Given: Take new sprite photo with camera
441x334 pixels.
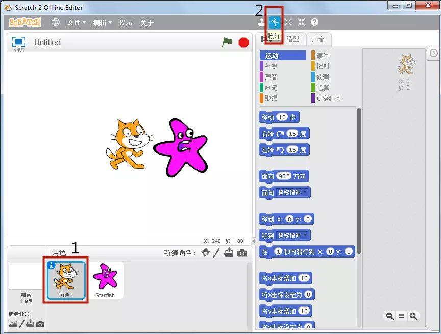Looking at the screenshot, I should [x=242, y=253].
